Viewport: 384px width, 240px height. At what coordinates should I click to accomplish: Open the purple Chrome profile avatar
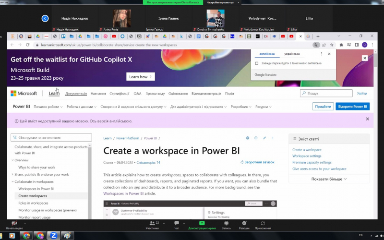pyautogui.click(x=365, y=45)
